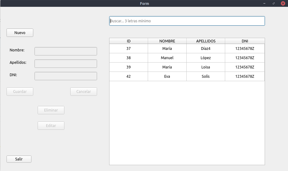Select the row with ID 37

pyautogui.click(x=128, y=49)
